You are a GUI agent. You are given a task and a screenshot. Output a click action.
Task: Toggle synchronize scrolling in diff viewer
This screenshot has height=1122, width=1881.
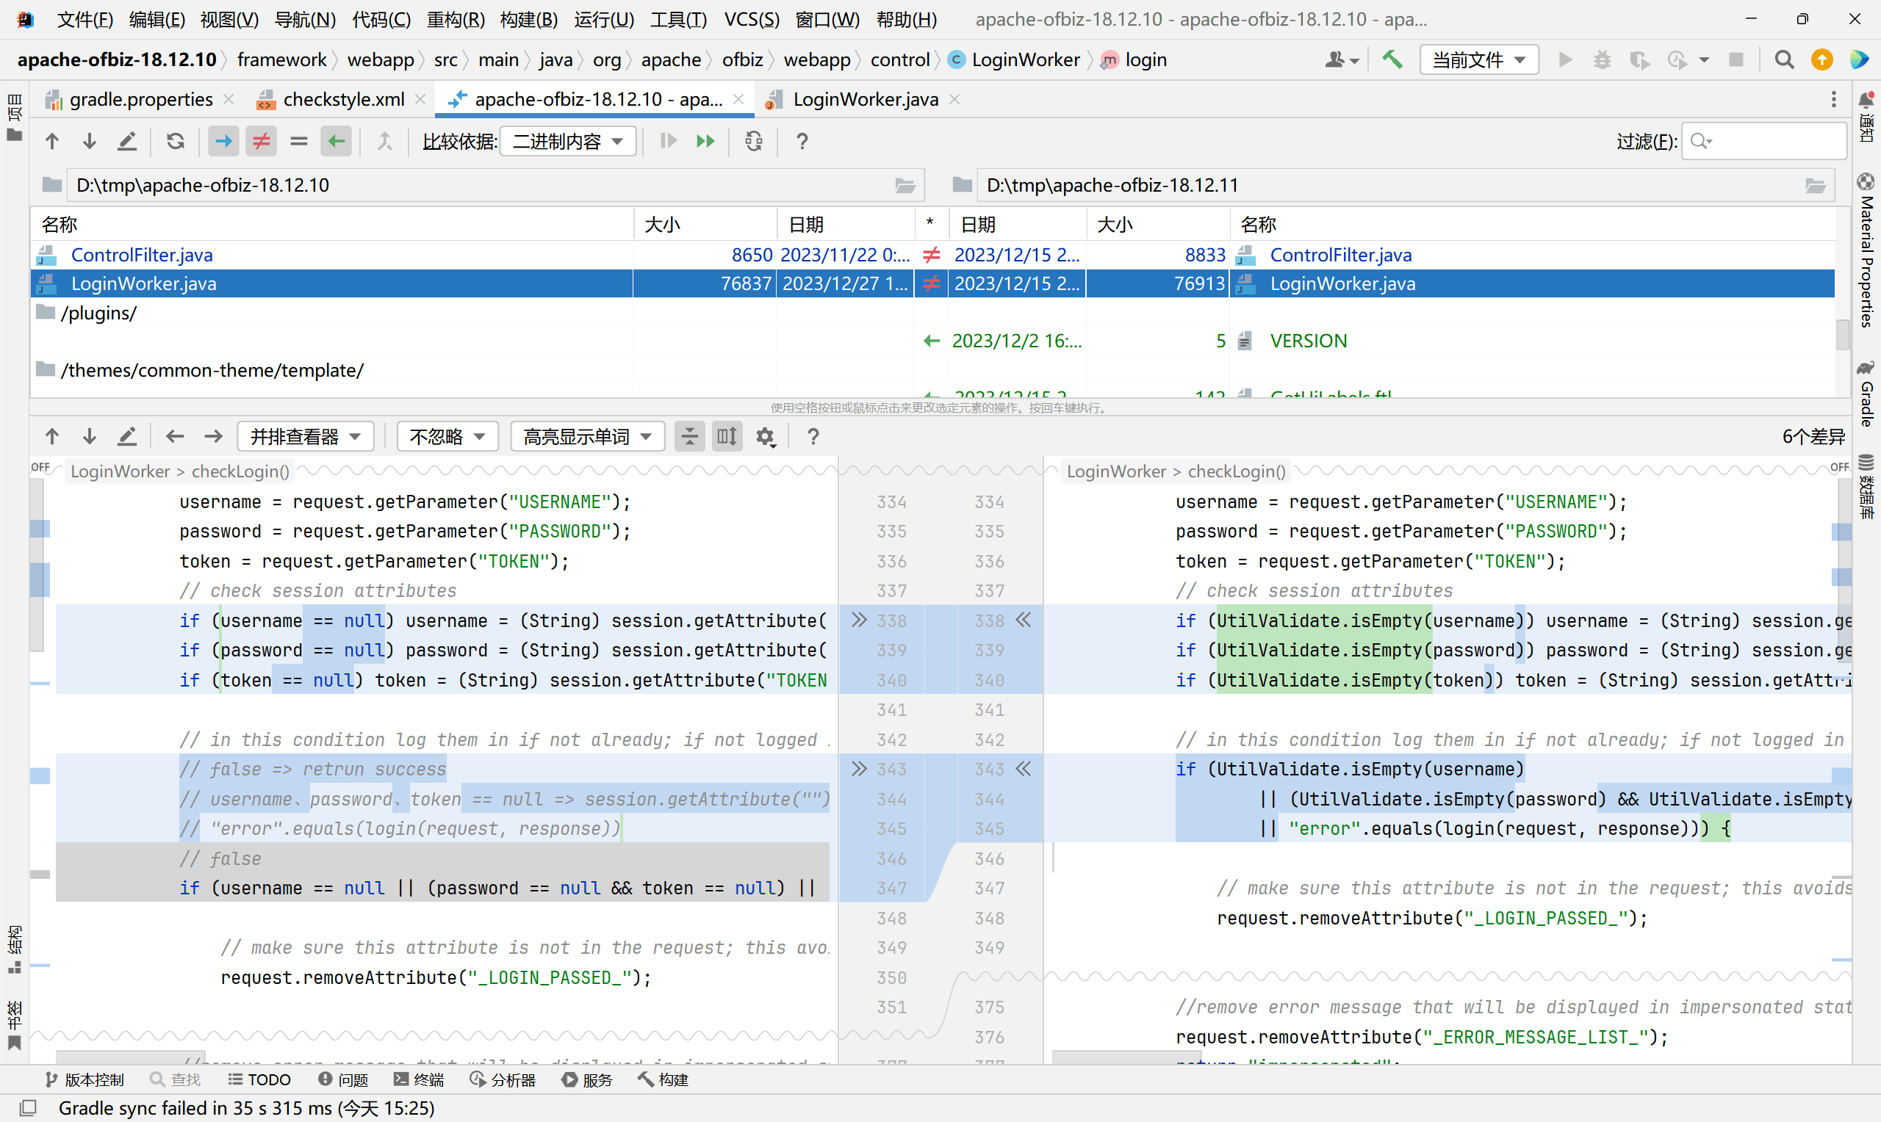coord(727,436)
